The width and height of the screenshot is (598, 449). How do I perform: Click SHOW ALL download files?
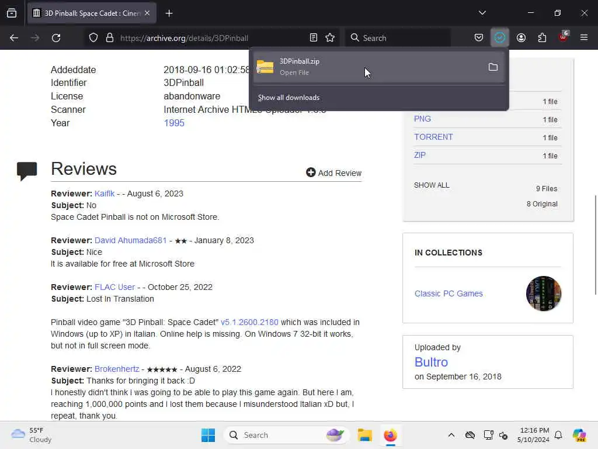click(432, 185)
